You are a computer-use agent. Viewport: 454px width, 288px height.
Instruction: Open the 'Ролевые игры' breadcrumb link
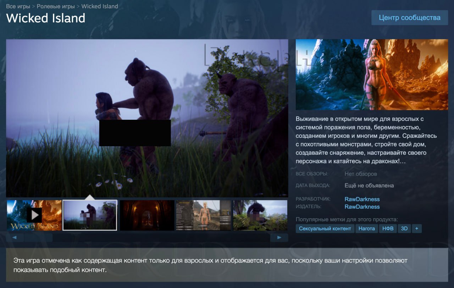pyautogui.click(x=56, y=6)
